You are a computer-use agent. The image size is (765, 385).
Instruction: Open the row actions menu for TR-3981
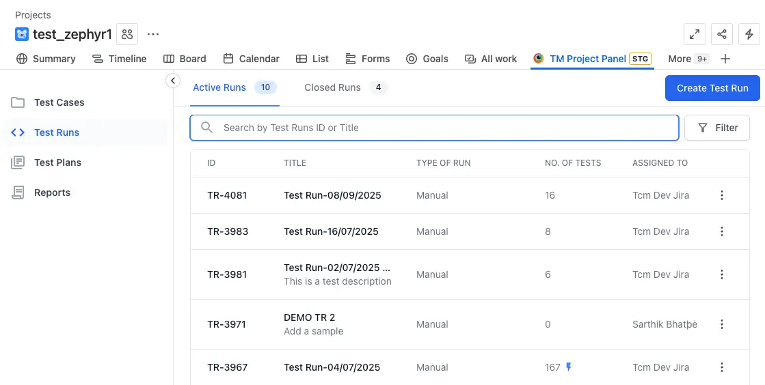(x=722, y=274)
